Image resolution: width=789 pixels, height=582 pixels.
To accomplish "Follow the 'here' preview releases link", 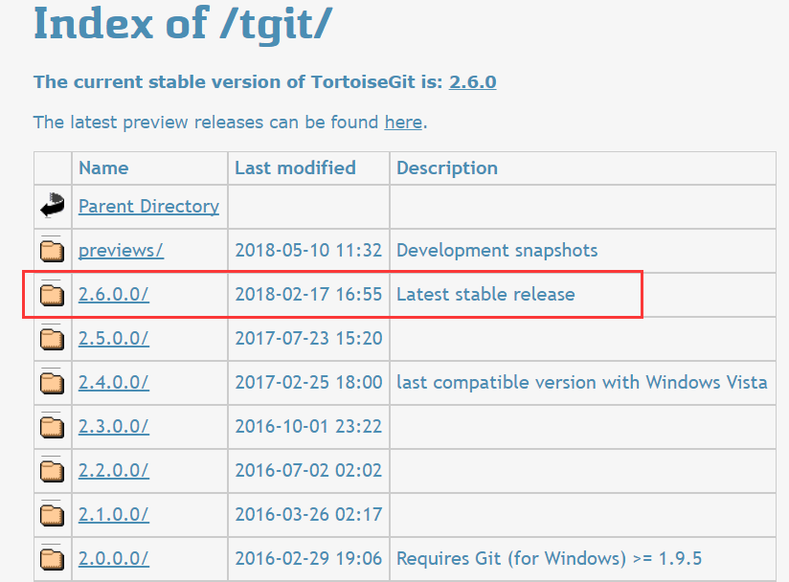I will (x=403, y=122).
